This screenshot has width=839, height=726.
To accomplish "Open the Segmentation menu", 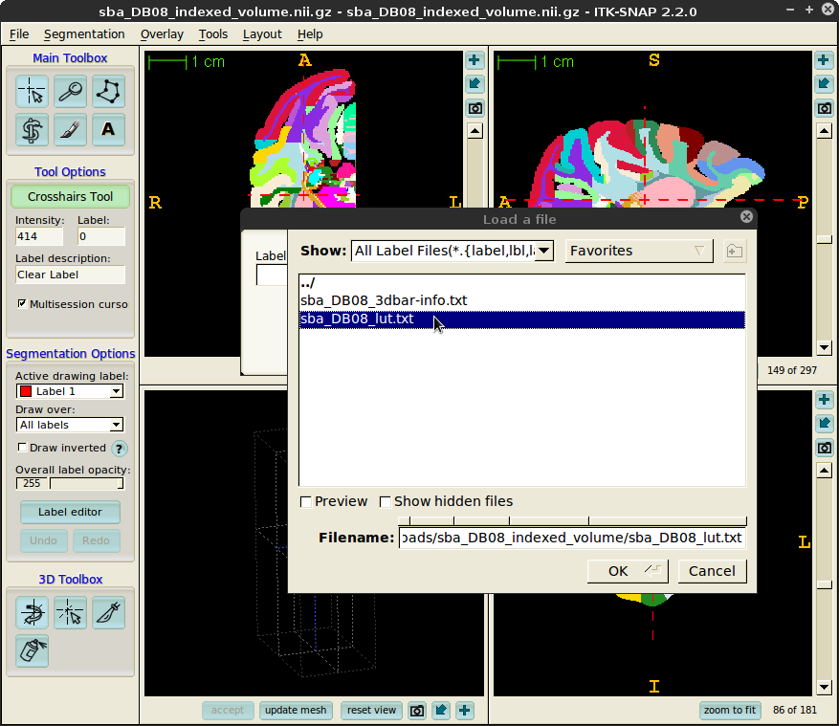I will 84,34.
